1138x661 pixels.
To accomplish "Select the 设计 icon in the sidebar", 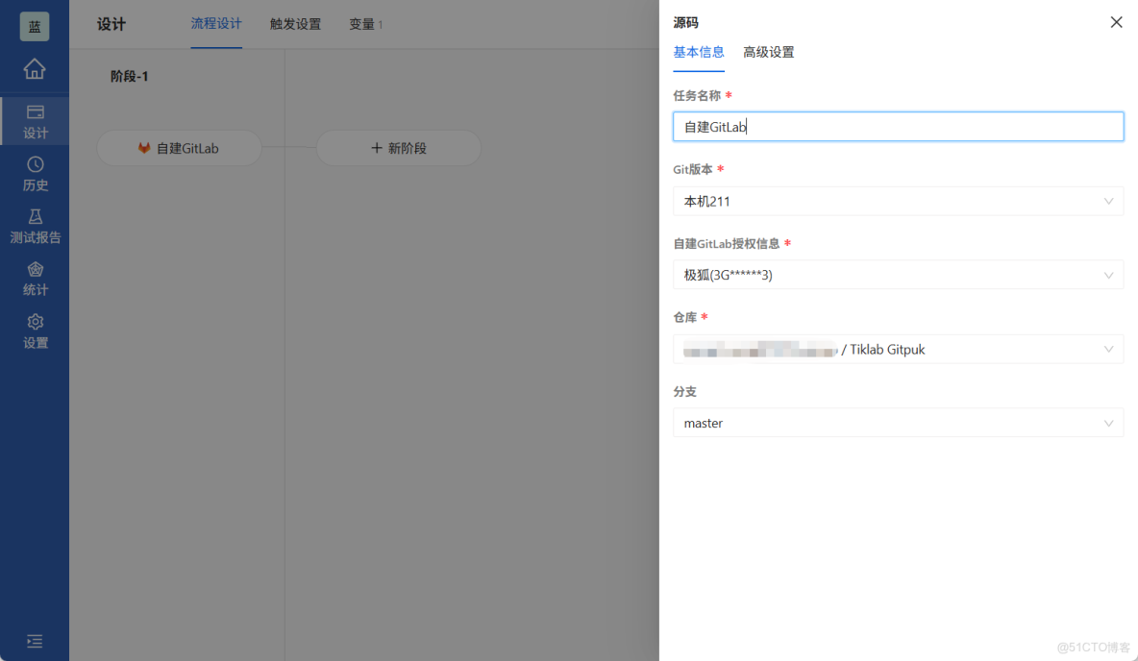I will 35,121.
